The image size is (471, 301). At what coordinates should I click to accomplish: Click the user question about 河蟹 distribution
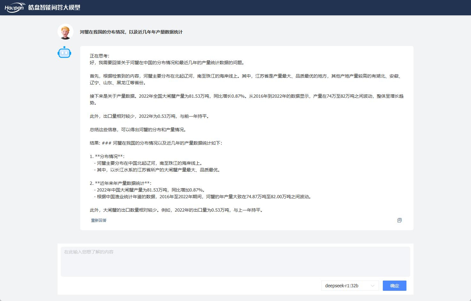[x=131, y=32]
